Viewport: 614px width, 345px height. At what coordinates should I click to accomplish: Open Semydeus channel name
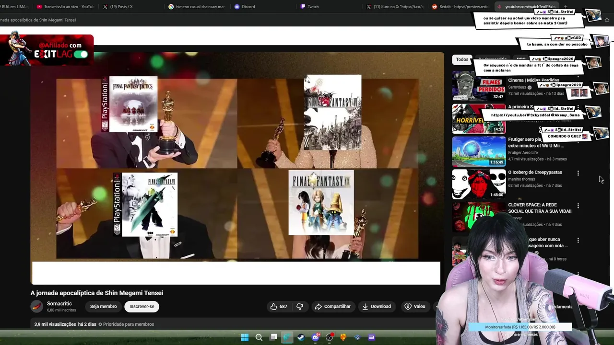[517, 87]
